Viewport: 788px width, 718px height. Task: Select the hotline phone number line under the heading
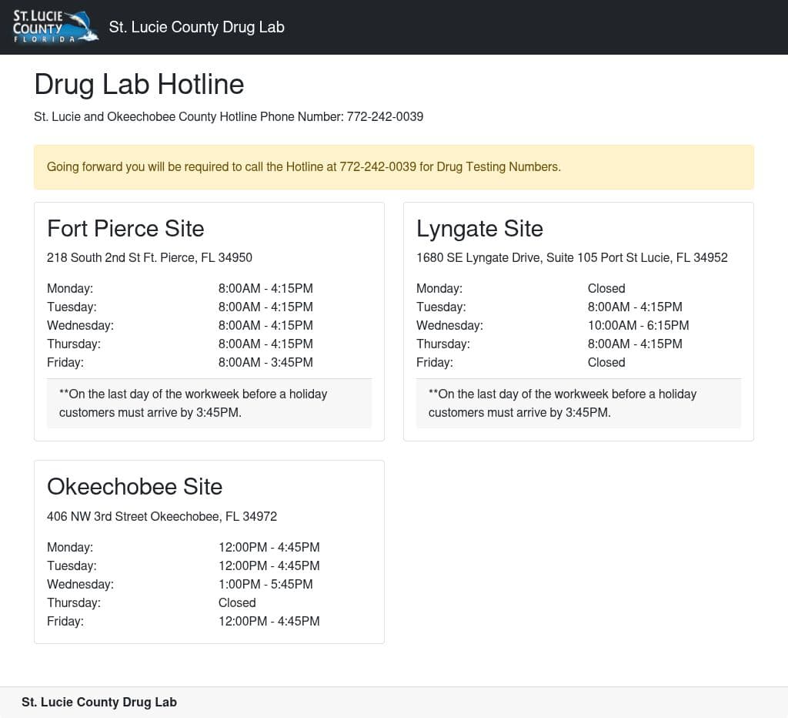229,117
